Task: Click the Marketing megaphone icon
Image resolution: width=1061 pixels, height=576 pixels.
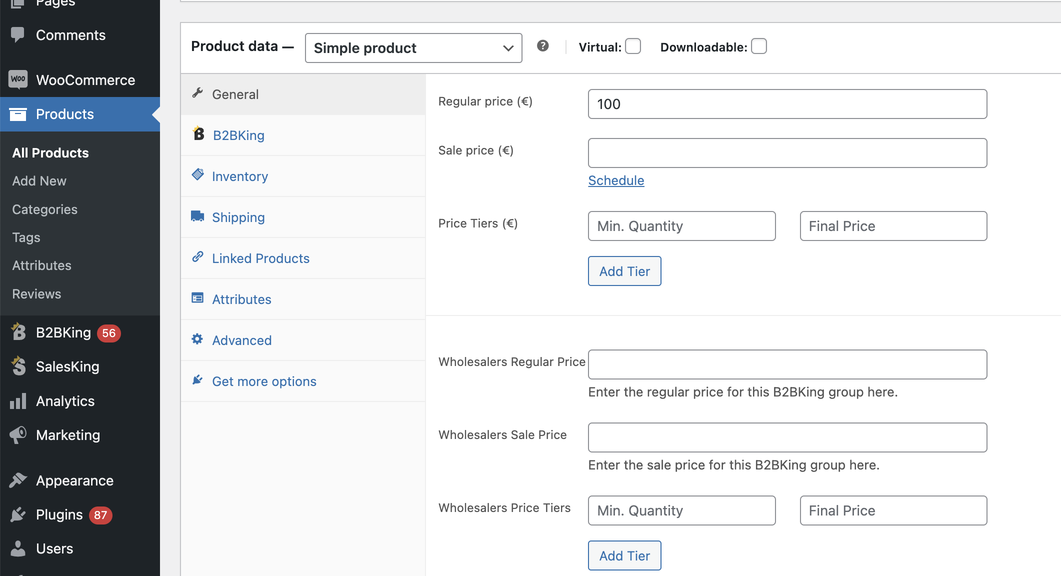Action: pyautogui.click(x=18, y=434)
